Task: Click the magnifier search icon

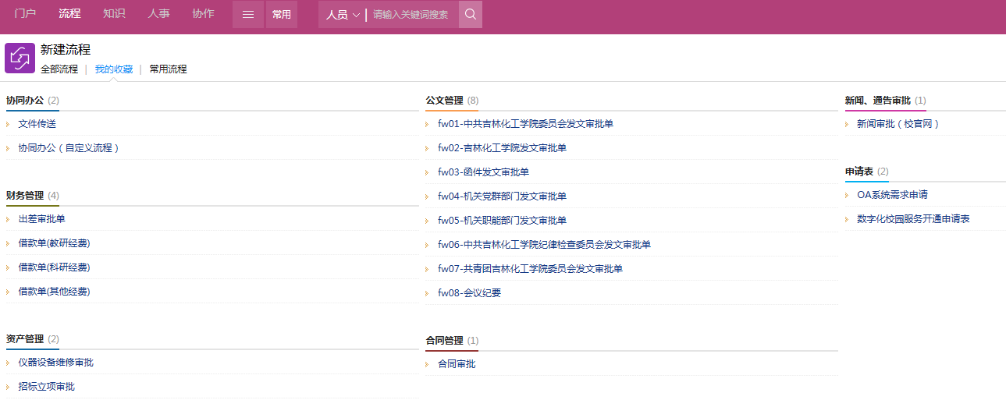Action: (471, 14)
